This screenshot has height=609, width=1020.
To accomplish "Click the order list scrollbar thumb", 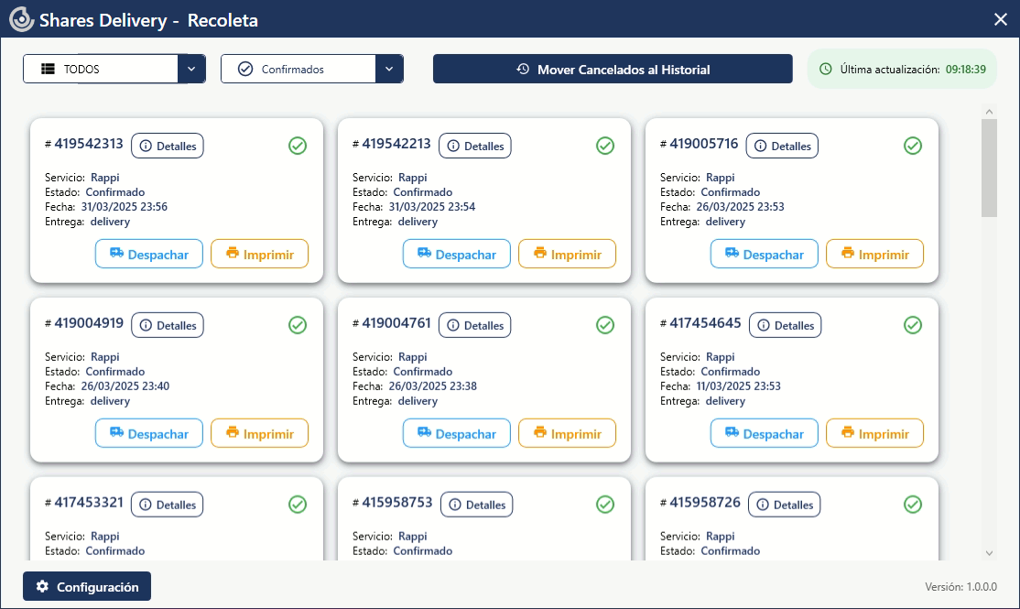I will coord(989,168).
